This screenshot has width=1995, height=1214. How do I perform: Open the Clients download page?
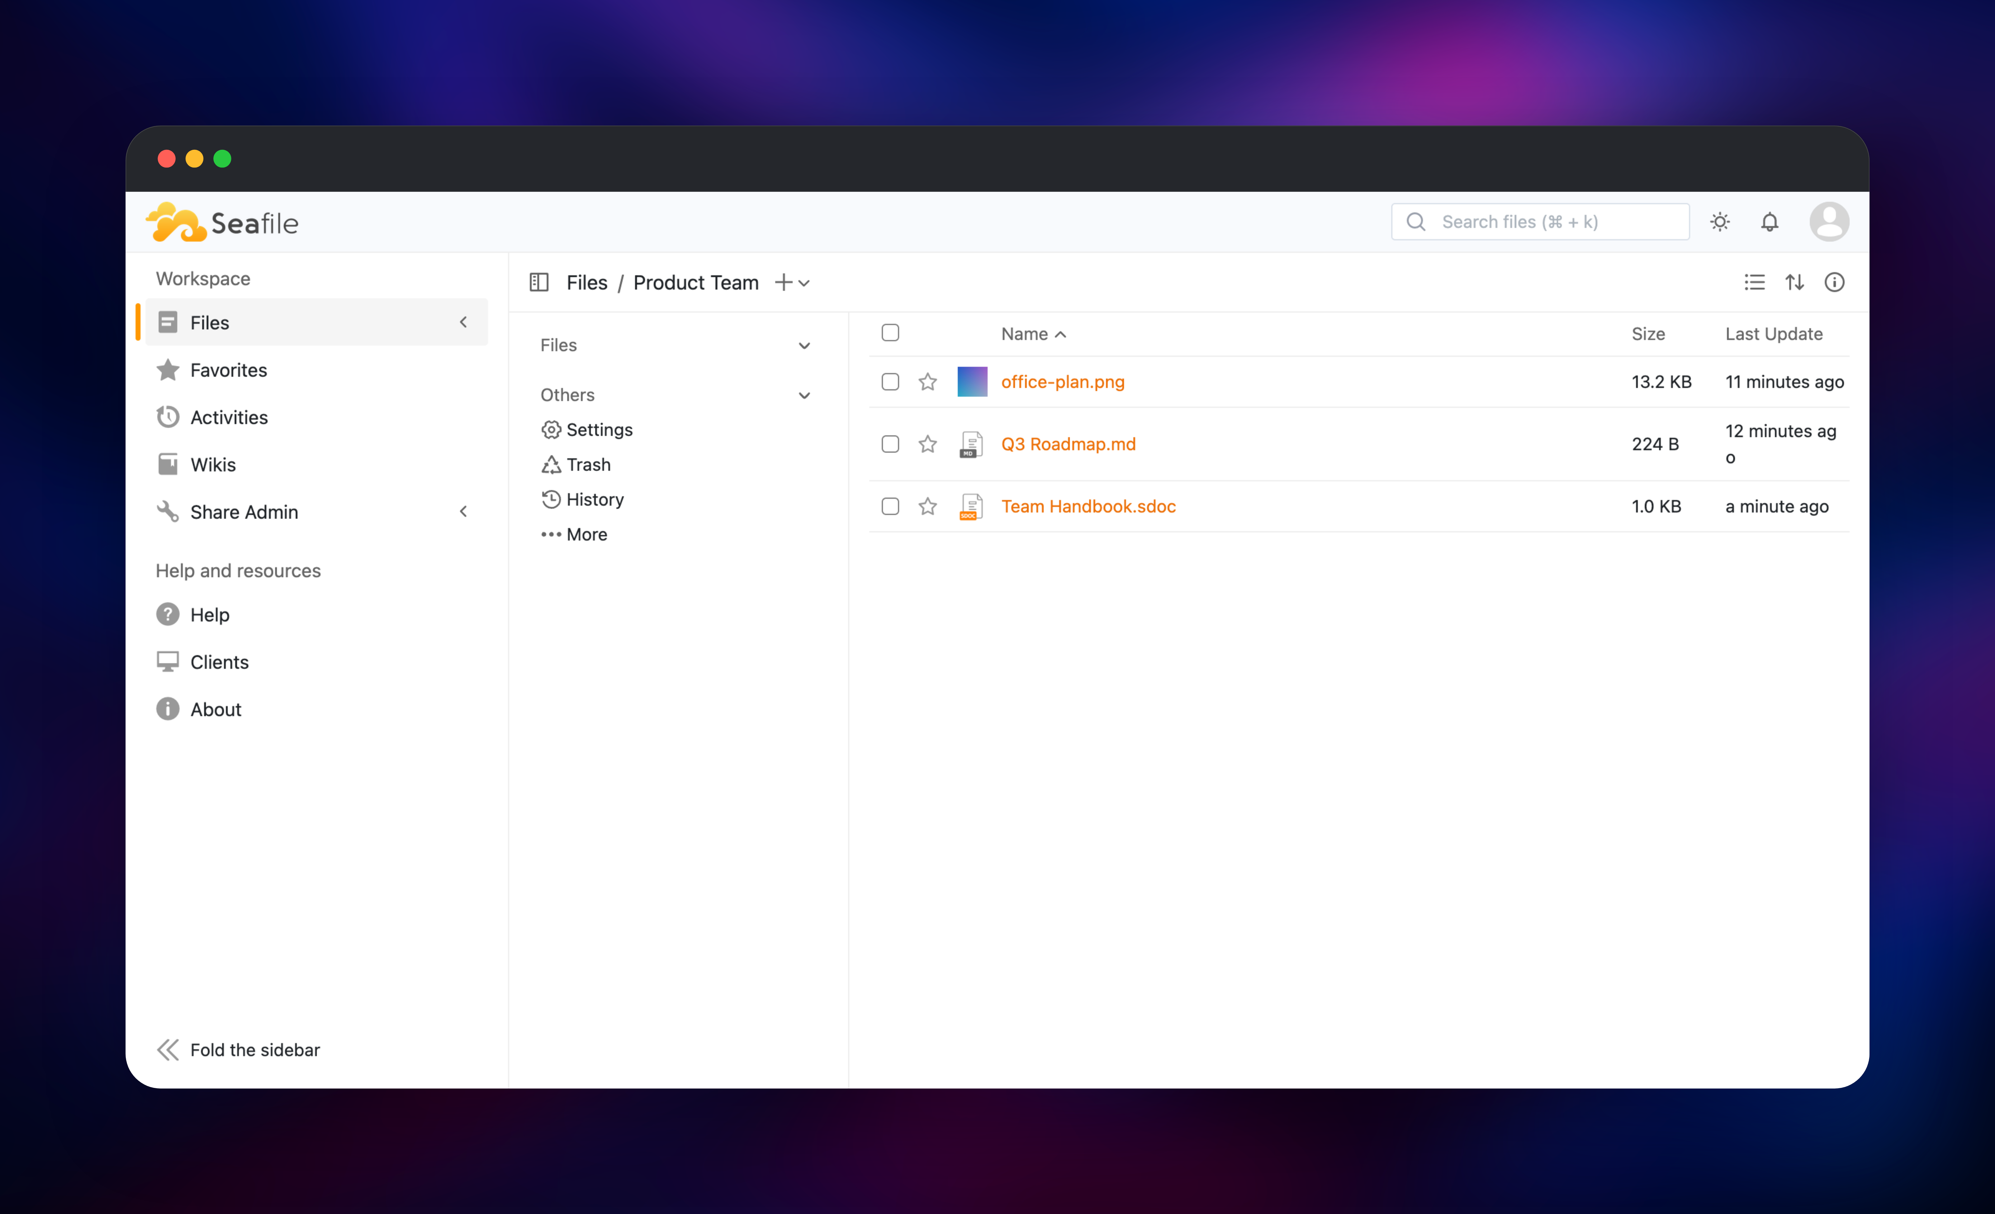[317, 662]
